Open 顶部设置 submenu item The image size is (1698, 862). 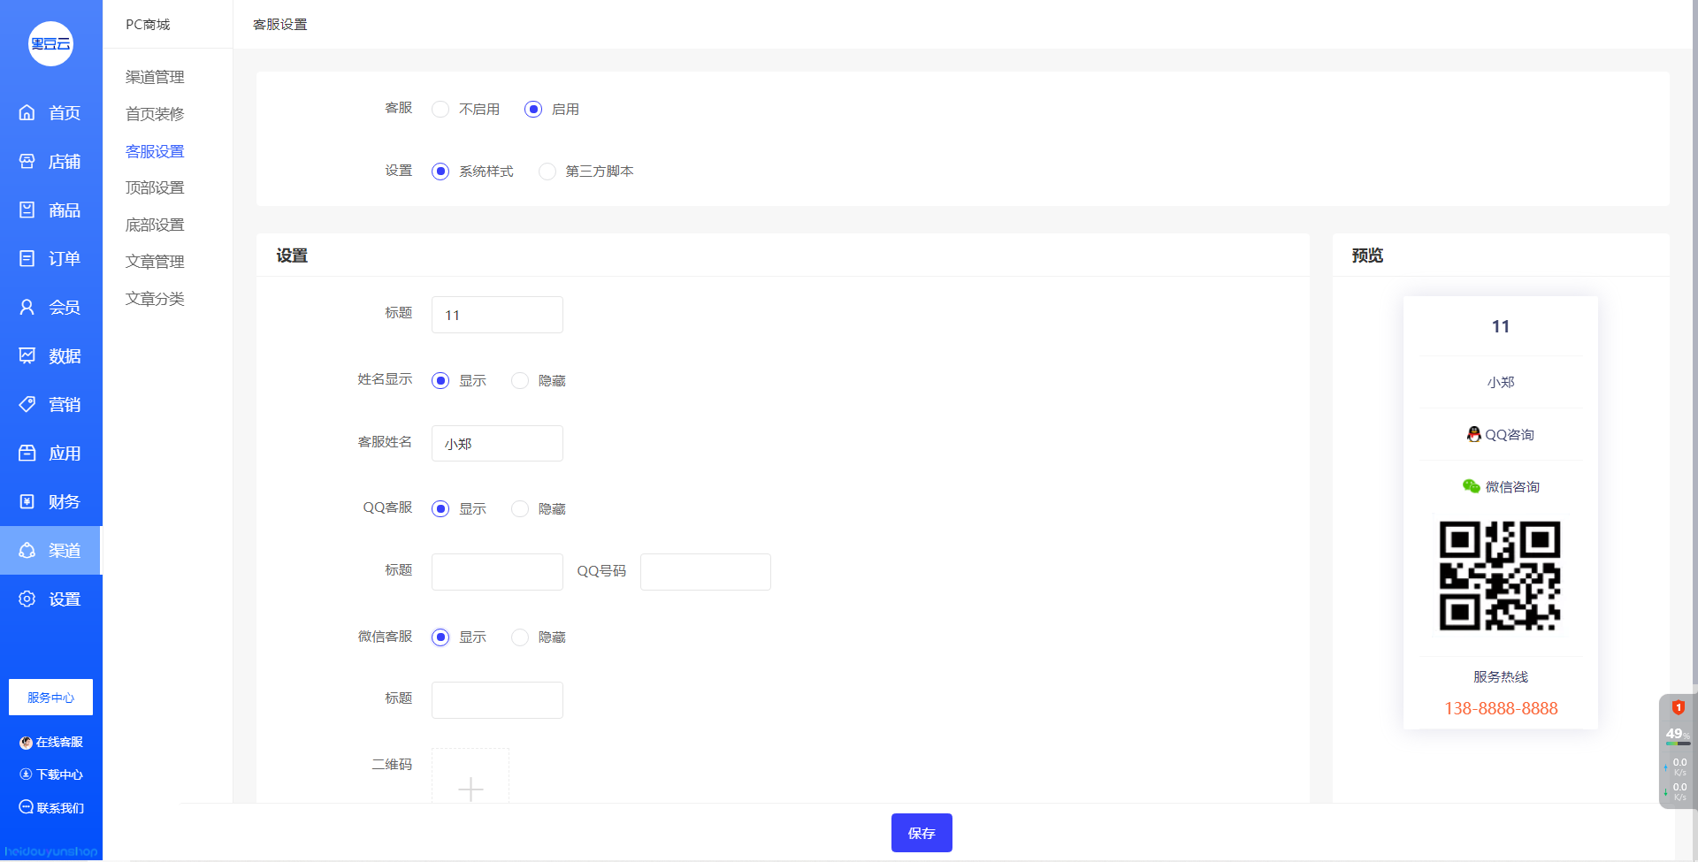(x=155, y=187)
